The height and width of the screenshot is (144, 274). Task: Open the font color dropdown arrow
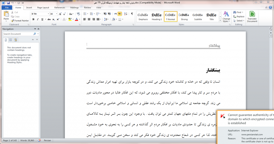point(79,19)
